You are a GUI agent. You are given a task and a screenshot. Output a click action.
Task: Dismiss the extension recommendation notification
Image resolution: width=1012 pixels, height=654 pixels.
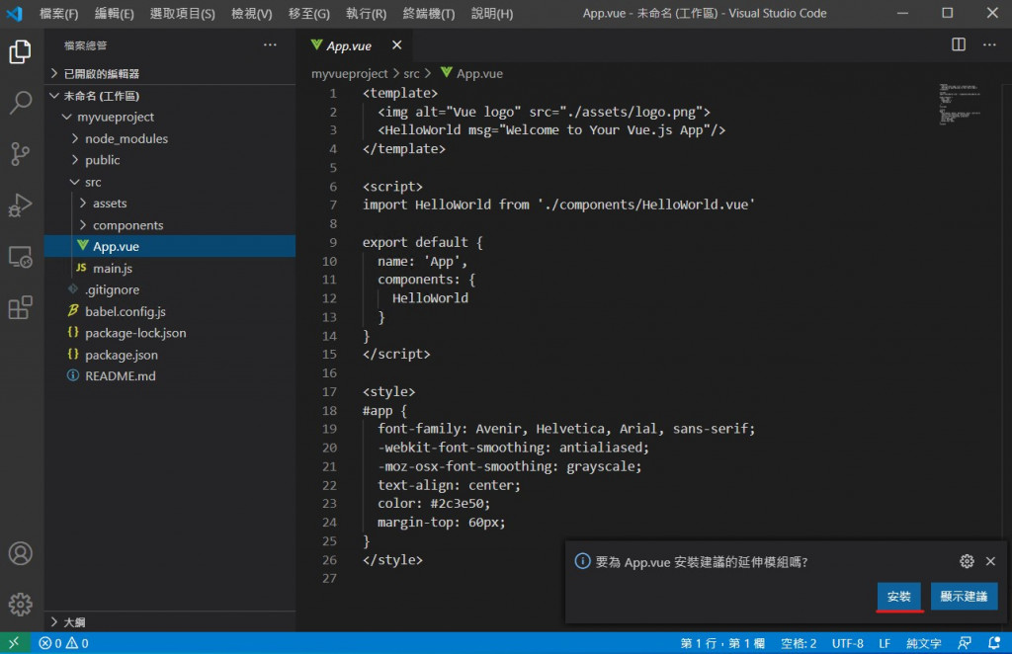[990, 561]
